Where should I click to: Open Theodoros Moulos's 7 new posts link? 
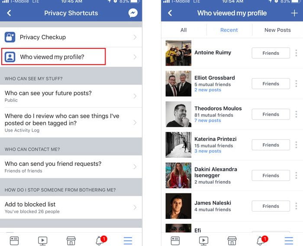pyautogui.click(x=208, y=120)
